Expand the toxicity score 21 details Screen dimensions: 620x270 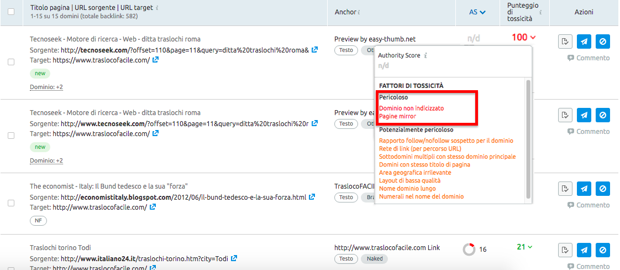coord(532,247)
